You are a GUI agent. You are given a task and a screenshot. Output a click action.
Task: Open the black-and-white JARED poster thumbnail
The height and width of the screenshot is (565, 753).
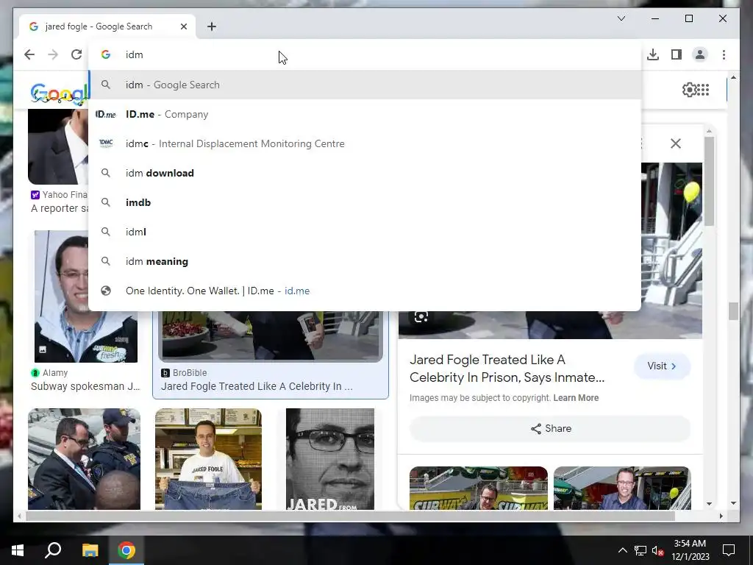tap(330, 459)
